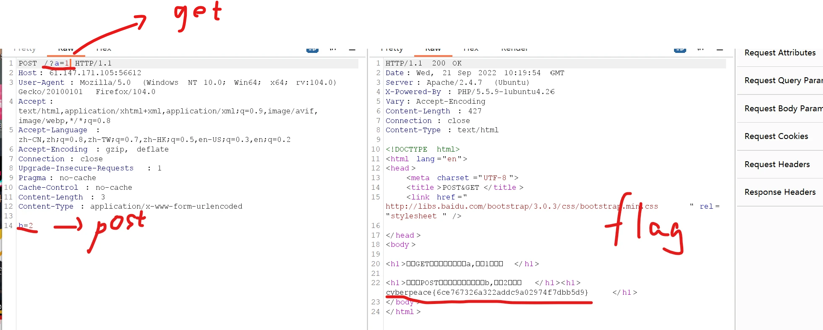Click the request pane word-wrap icon
Screen dimensions: 823x330
312,50
